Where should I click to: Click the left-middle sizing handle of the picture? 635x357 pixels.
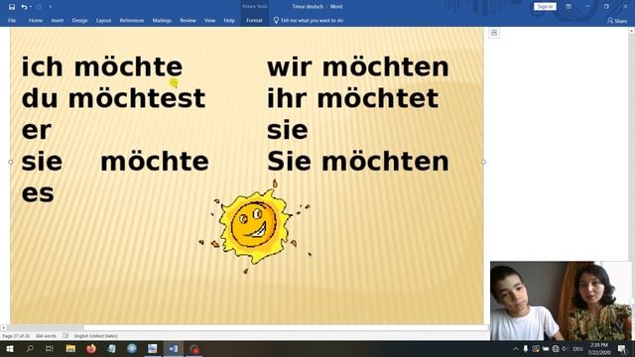point(11,162)
